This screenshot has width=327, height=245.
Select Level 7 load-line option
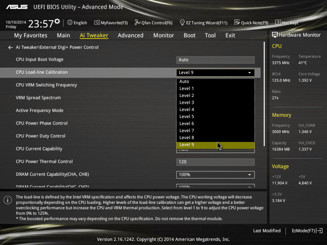pyautogui.click(x=215, y=131)
